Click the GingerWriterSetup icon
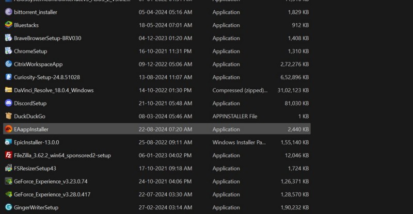 pos(8,207)
